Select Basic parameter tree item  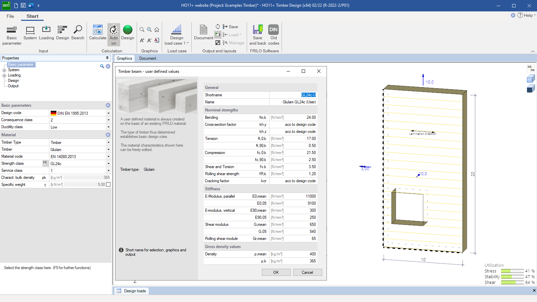[x=21, y=64]
